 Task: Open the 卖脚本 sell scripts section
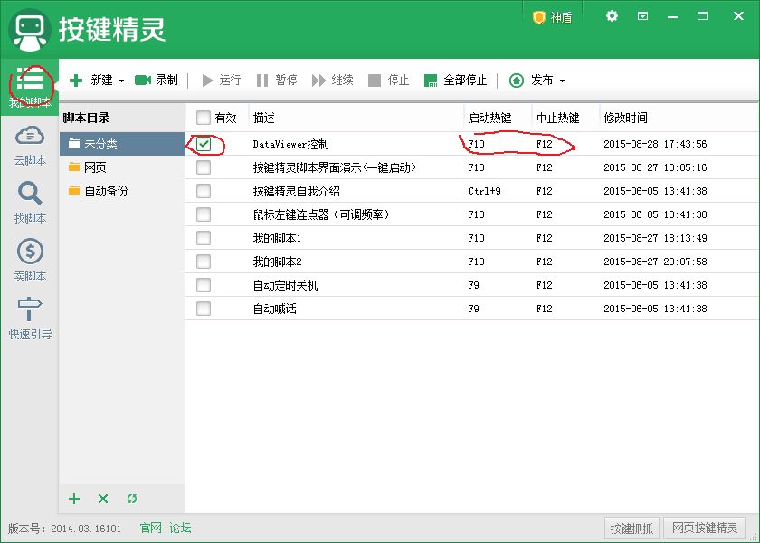coord(30,261)
